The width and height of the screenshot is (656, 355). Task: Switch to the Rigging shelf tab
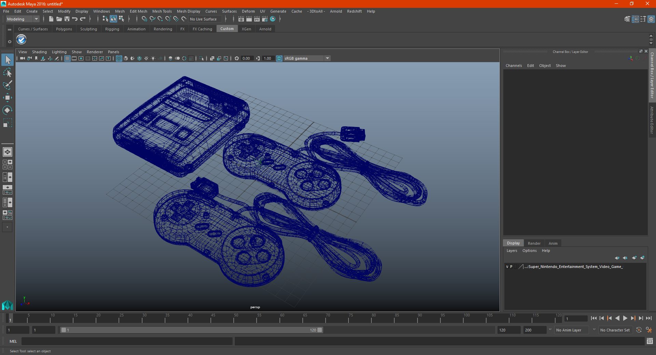112,29
